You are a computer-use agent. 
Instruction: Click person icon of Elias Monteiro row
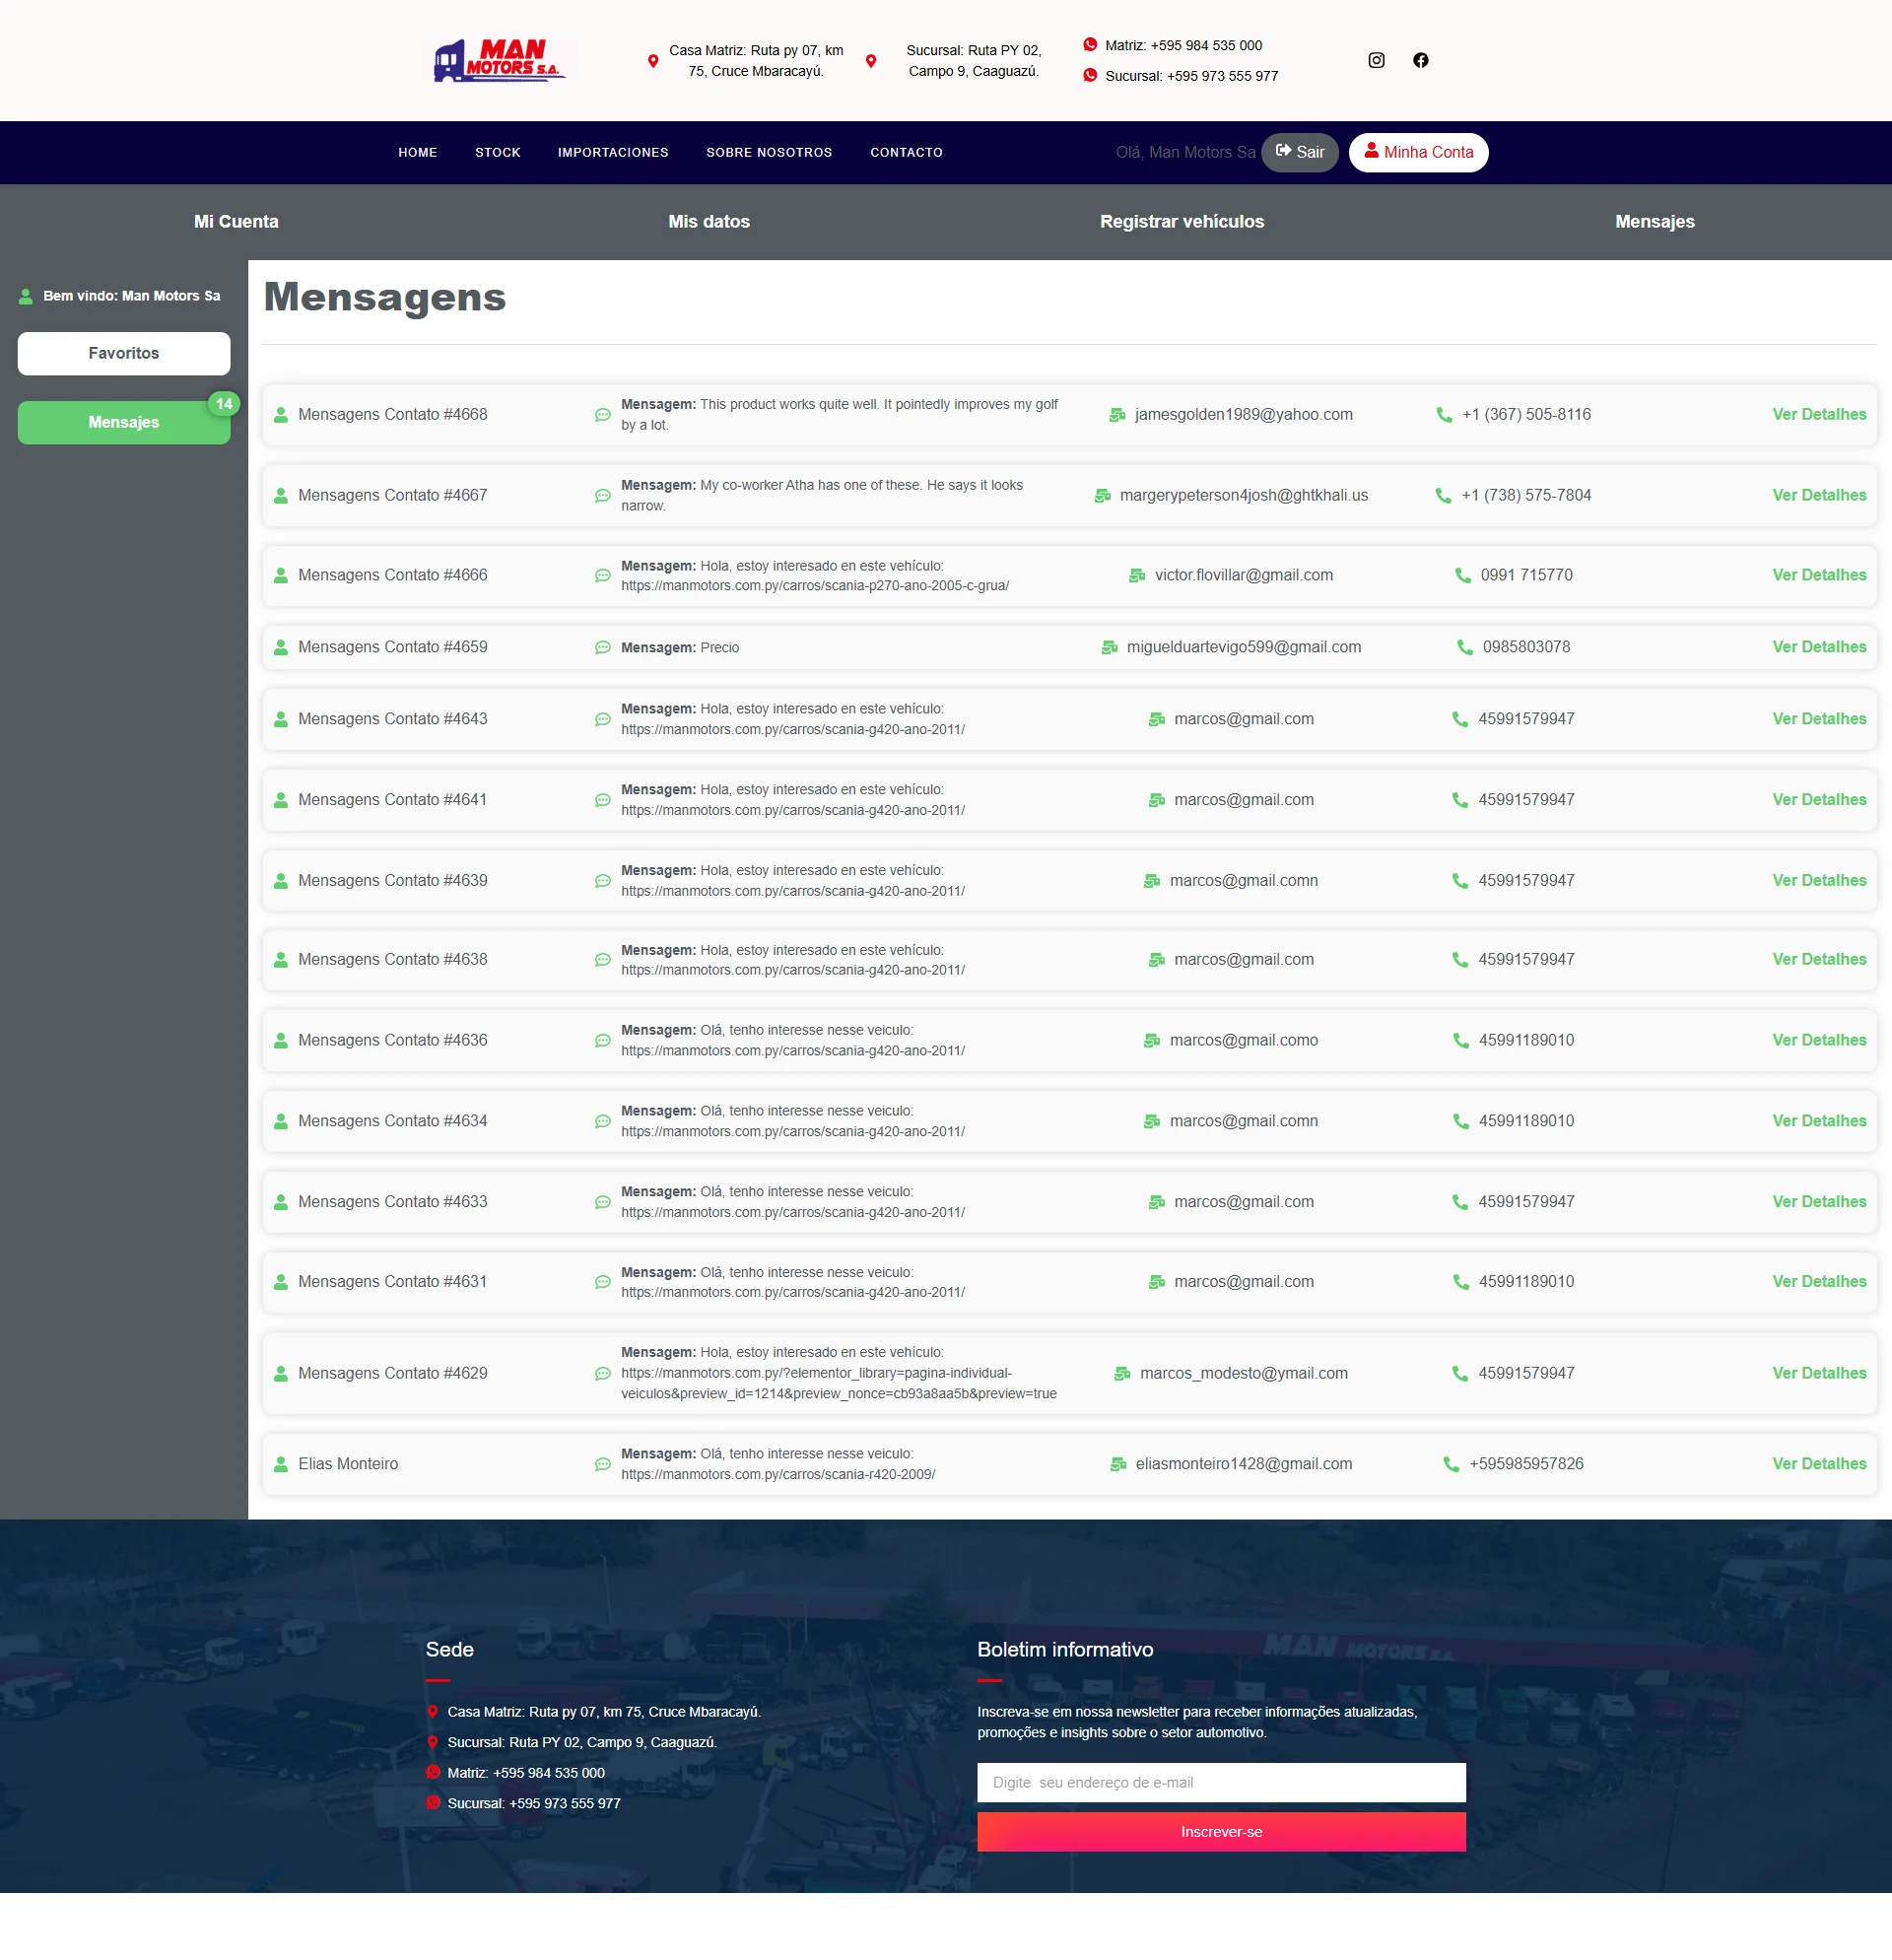[x=281, y=1464]
